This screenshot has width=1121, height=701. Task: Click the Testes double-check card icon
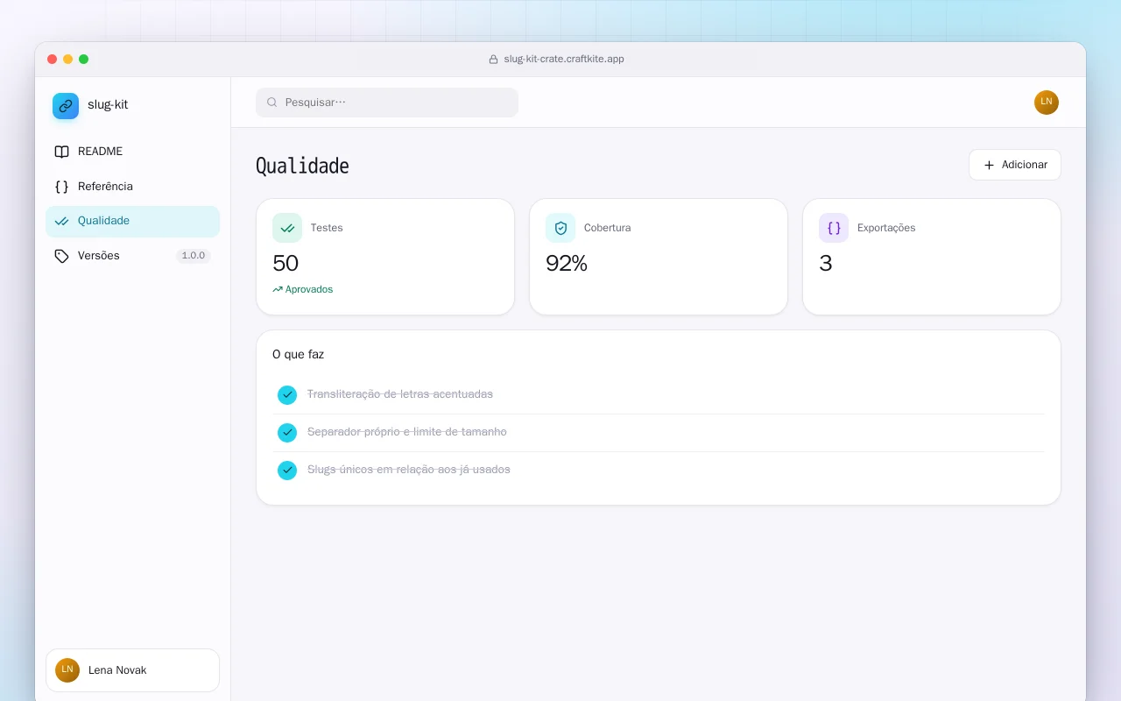coord(287,228)
